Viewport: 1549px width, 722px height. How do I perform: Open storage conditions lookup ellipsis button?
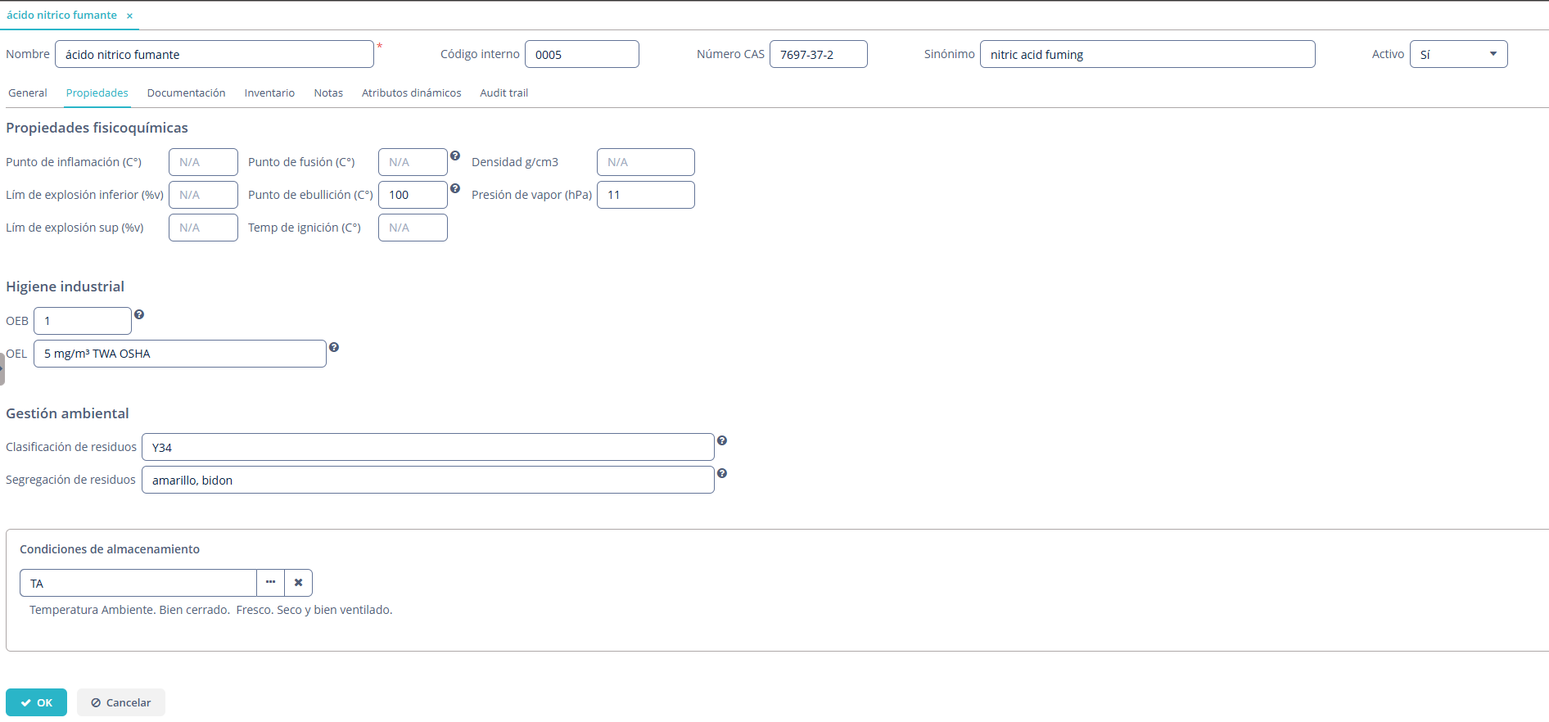pos(270,583)
